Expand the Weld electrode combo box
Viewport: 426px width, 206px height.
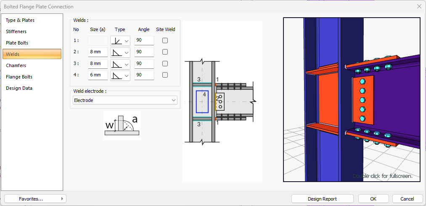(124, 100)
